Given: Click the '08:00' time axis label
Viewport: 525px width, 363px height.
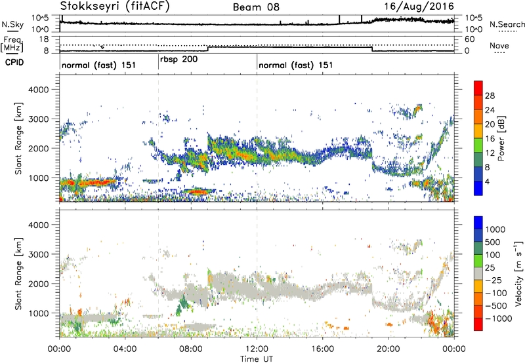Looking at the screenshot, I should click(190, 349).
